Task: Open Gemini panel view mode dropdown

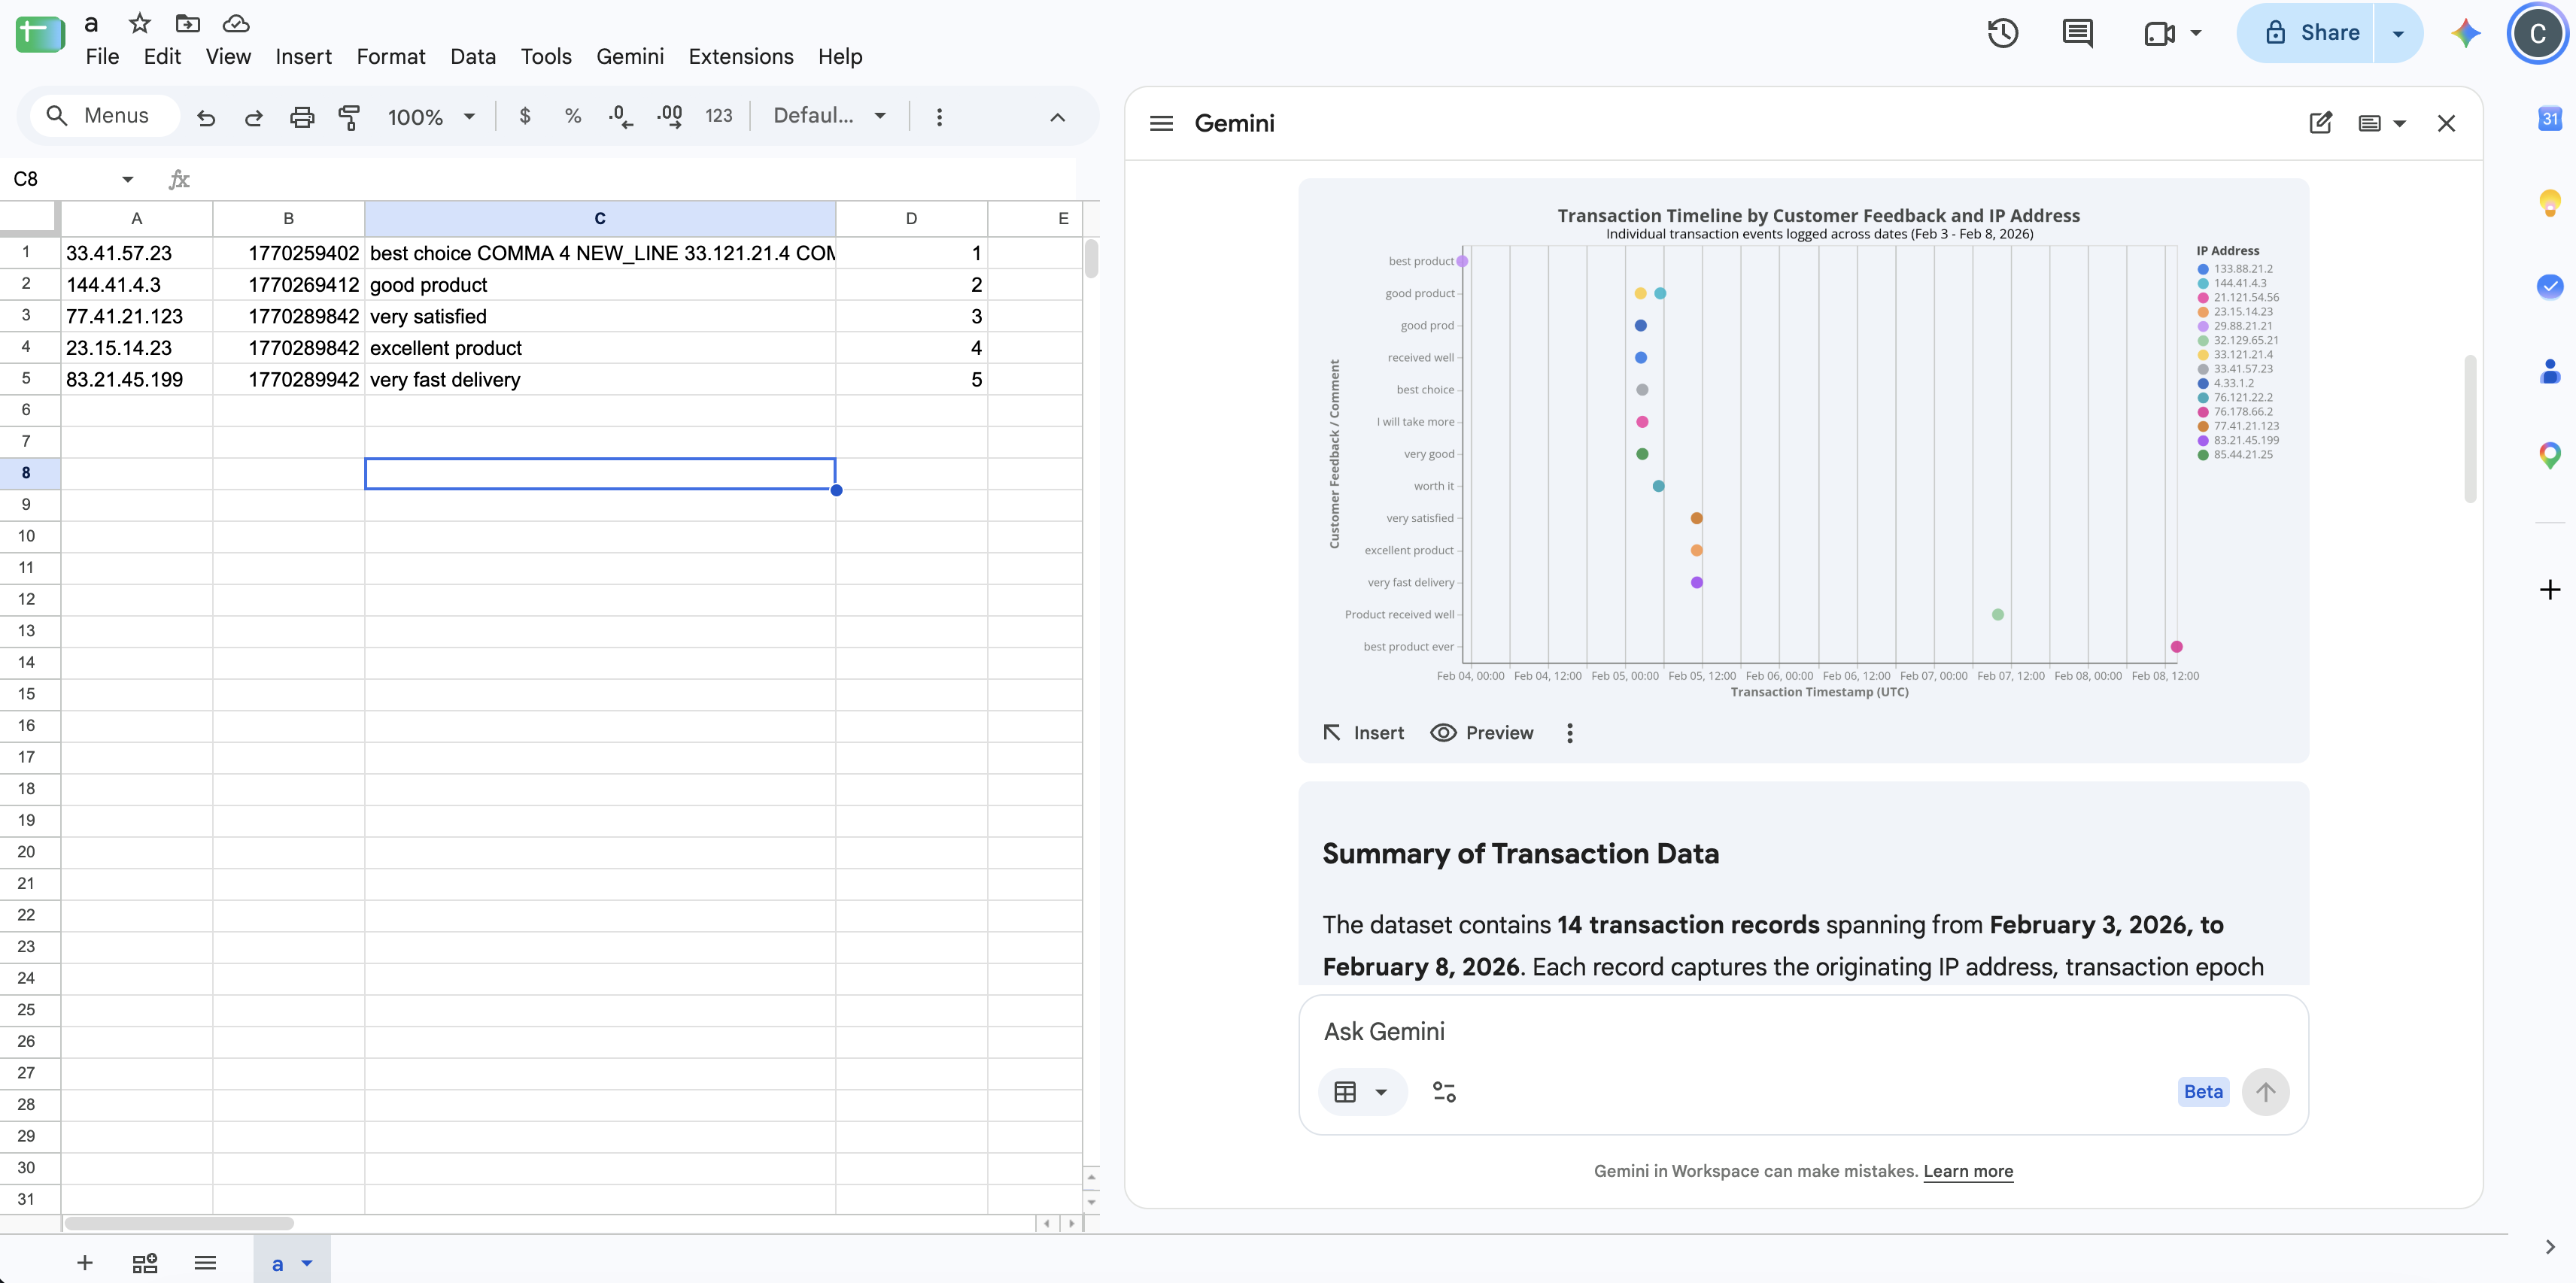Action: tap(2382, 123)
